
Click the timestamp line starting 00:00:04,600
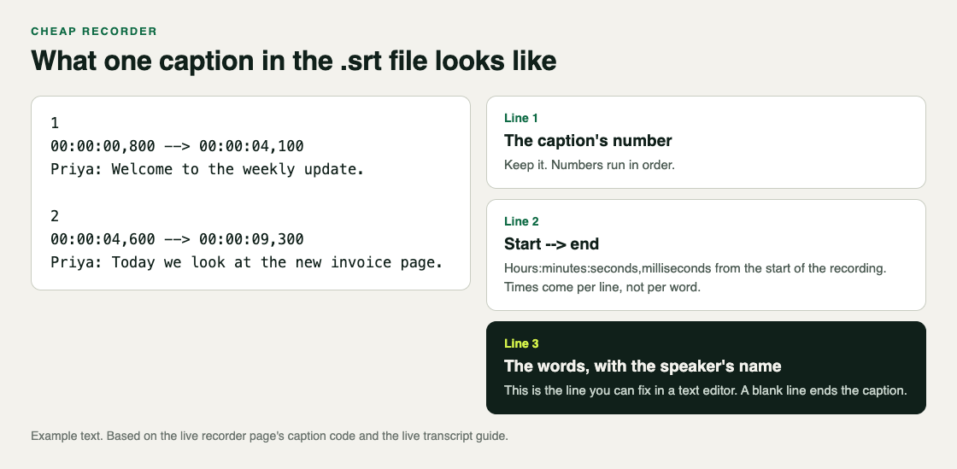[177, 239]
